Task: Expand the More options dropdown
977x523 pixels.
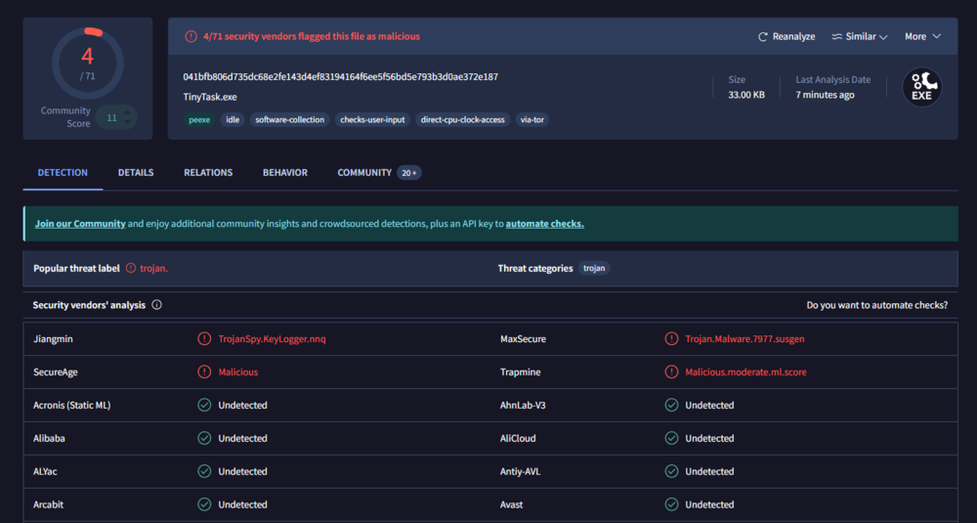Action: tap(923, 37)
